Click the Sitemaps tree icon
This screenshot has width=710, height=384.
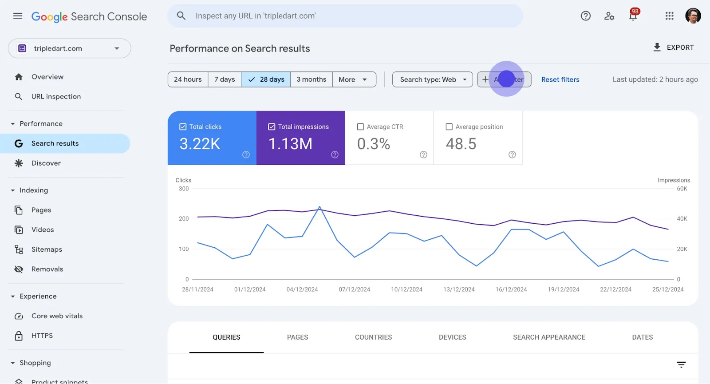tap(19, 249)
